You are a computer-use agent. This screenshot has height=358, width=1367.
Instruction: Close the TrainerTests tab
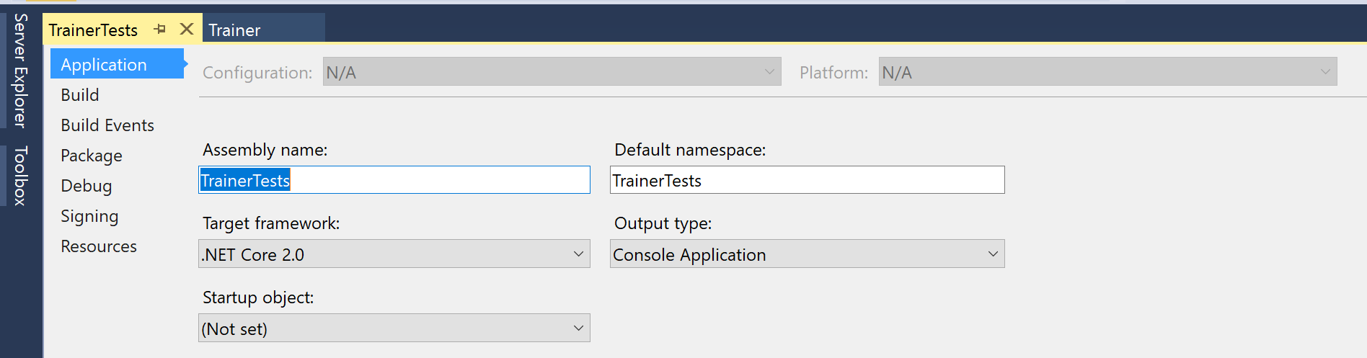tap(187, 30)
